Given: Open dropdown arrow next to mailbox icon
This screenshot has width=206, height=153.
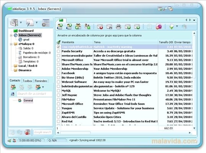Looking at the screenshot, I should point(21,23).
